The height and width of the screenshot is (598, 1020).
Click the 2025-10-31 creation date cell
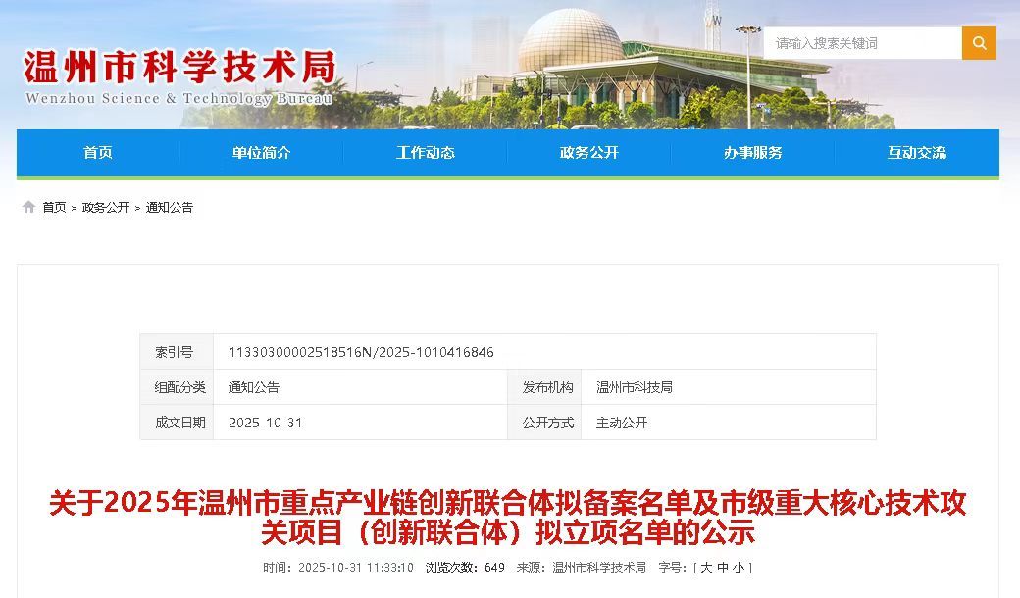(x=266, y=423)
